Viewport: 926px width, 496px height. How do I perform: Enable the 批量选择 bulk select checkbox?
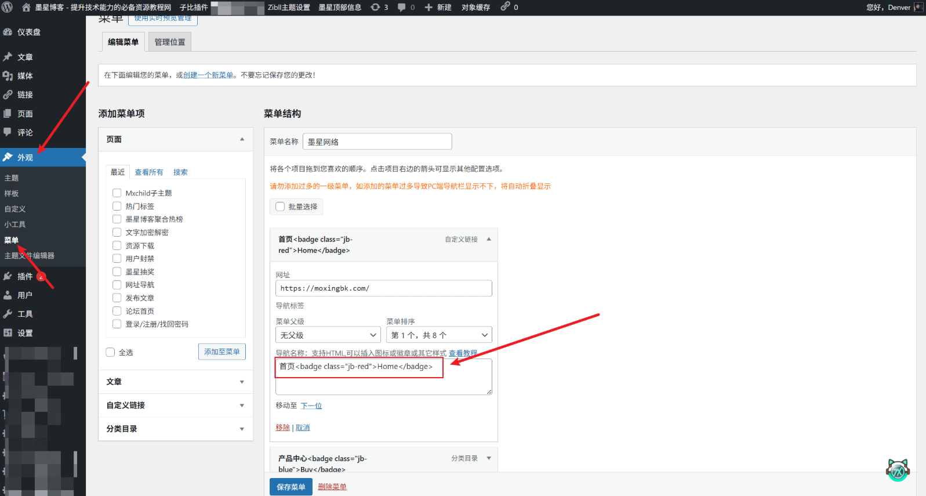coord(280,207)
